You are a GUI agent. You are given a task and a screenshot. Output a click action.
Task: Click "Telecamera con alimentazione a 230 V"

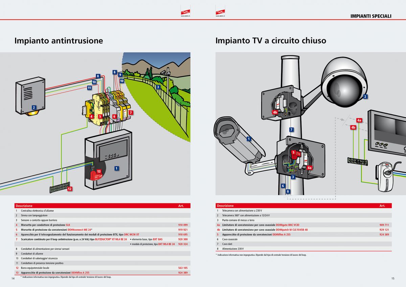pos(242,211)
